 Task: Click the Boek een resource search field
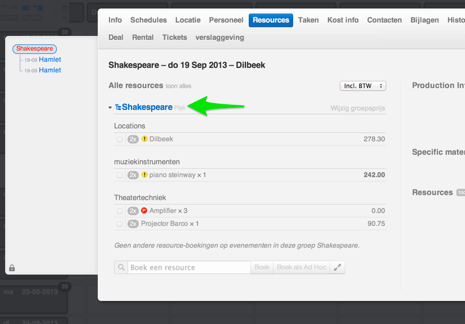click(189, 267)
